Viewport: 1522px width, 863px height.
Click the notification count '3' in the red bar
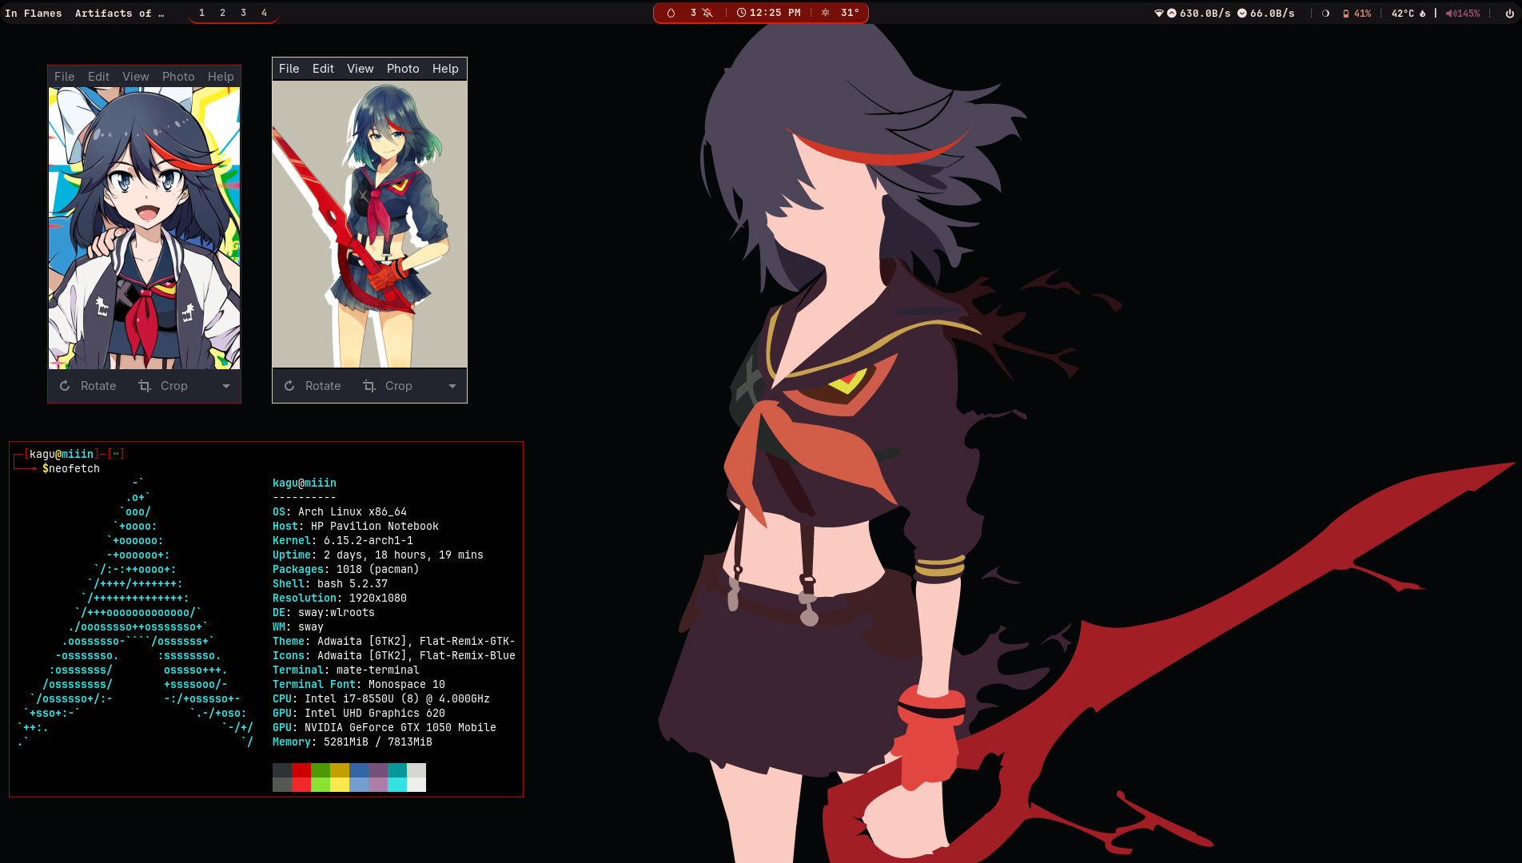[x=693, y=13]
